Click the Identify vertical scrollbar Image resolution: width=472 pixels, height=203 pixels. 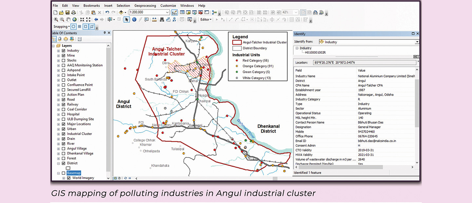tap(417, 103)
